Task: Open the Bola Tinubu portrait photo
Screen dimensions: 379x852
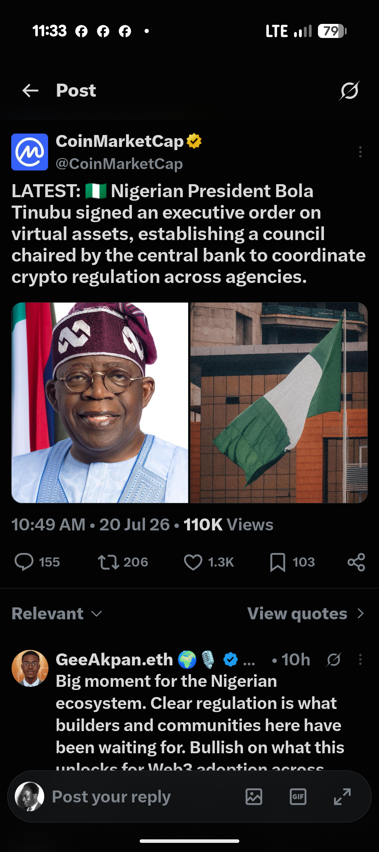Action: click(x=100, y=403)
